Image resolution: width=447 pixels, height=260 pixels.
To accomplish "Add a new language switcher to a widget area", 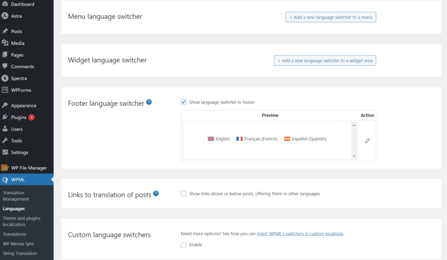I will tap(325, 60).
